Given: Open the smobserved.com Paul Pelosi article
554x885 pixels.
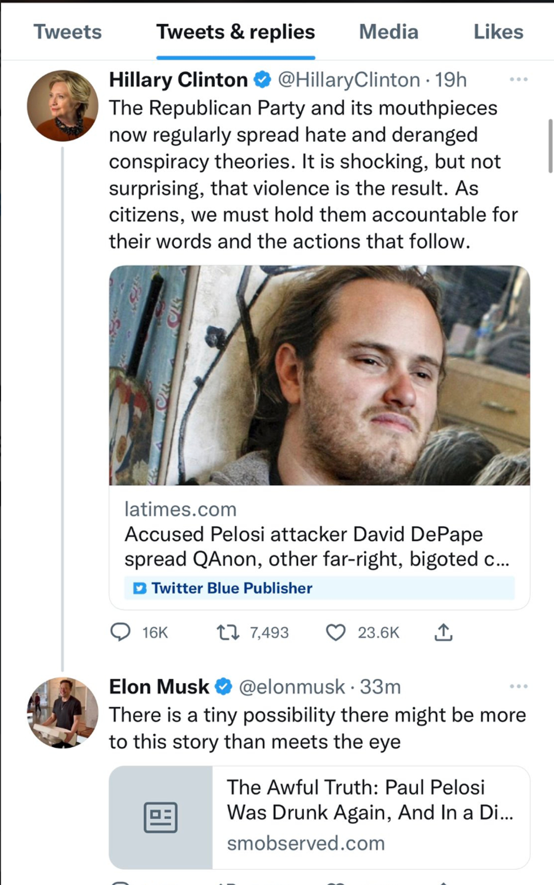Looking at the screenshot, I should 370,800.
